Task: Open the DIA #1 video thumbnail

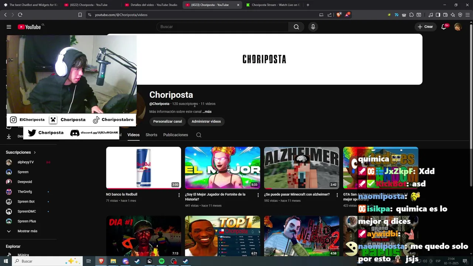Action: tap(143, 236)
